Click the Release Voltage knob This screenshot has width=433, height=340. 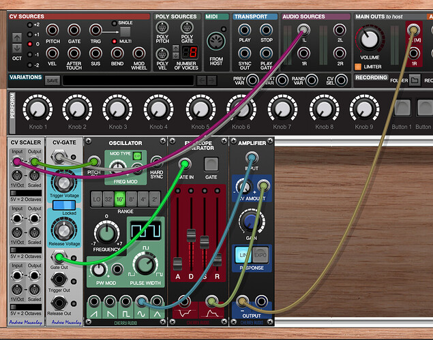(x=64, y=230)
